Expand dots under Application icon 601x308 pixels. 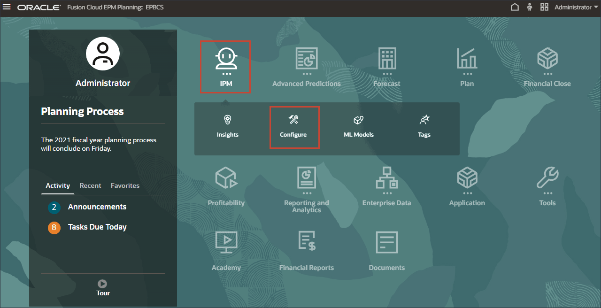click(467, 193)
